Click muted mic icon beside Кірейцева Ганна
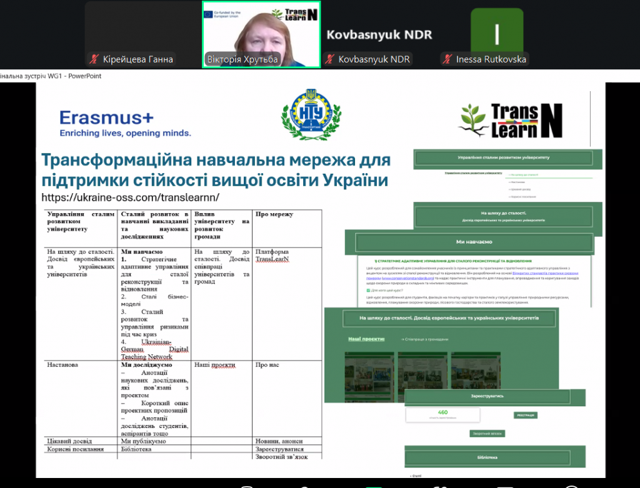640x488 pixels. 94,60
